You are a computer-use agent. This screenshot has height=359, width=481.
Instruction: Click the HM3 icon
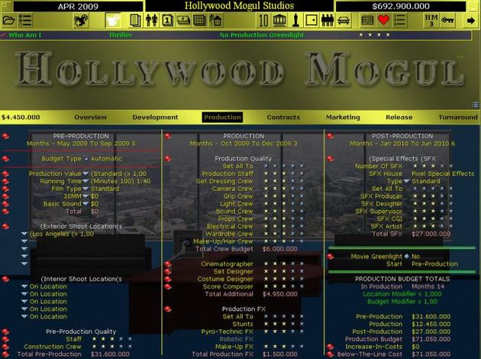point(431,21)
